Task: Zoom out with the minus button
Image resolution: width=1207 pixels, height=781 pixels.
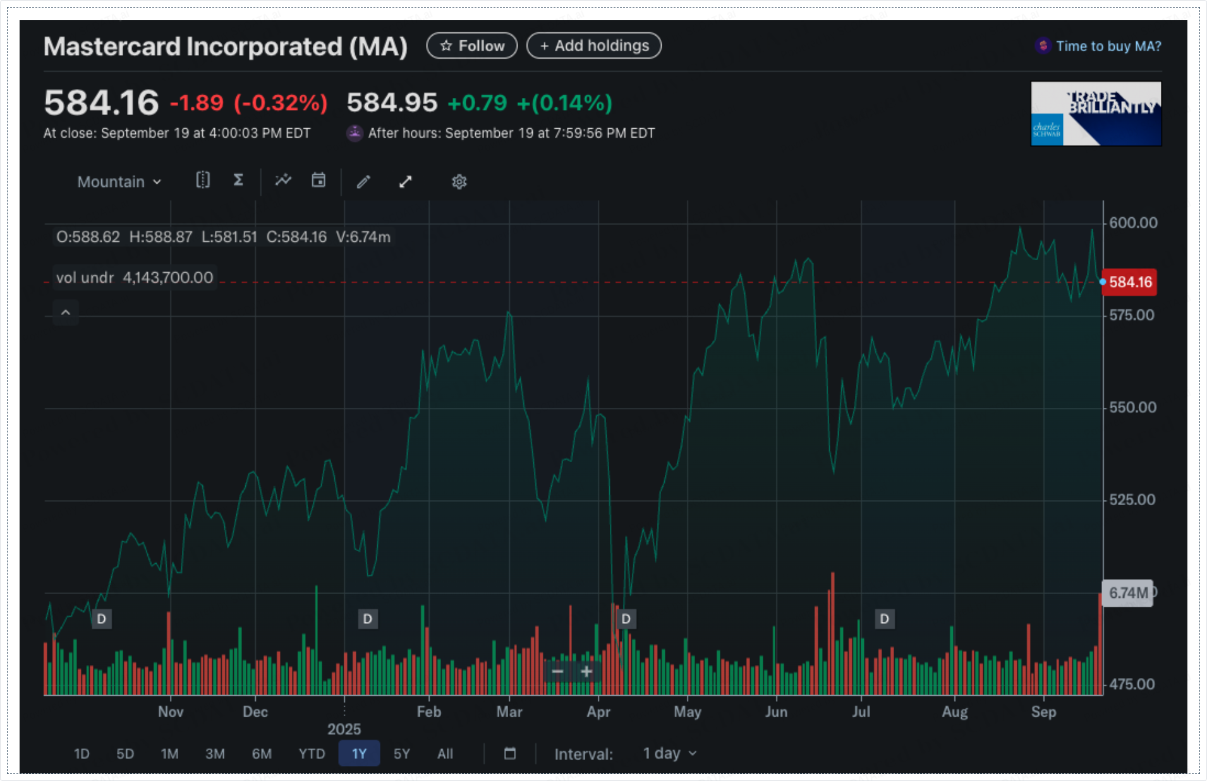Action: tap(557, 671)
